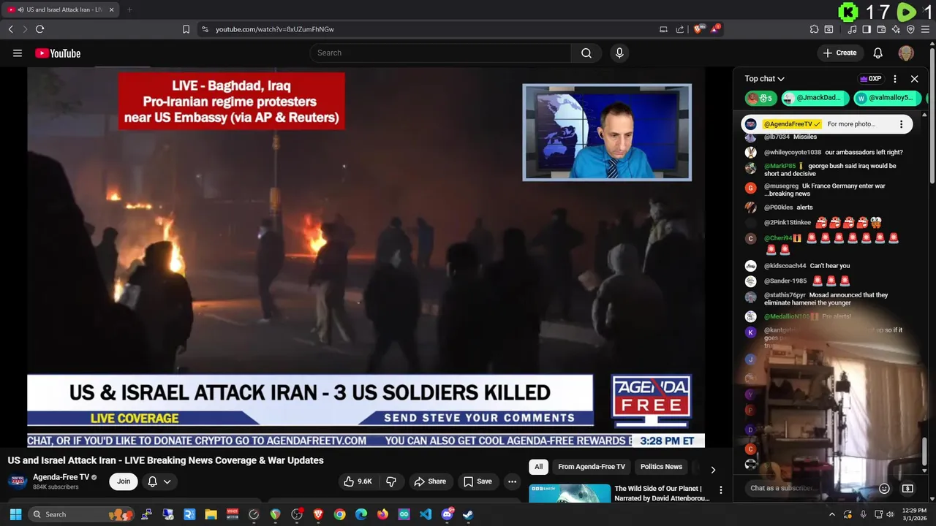Open the account avatar menu
The width and height of the screenshot is (936, 526).
click(906, 53)
